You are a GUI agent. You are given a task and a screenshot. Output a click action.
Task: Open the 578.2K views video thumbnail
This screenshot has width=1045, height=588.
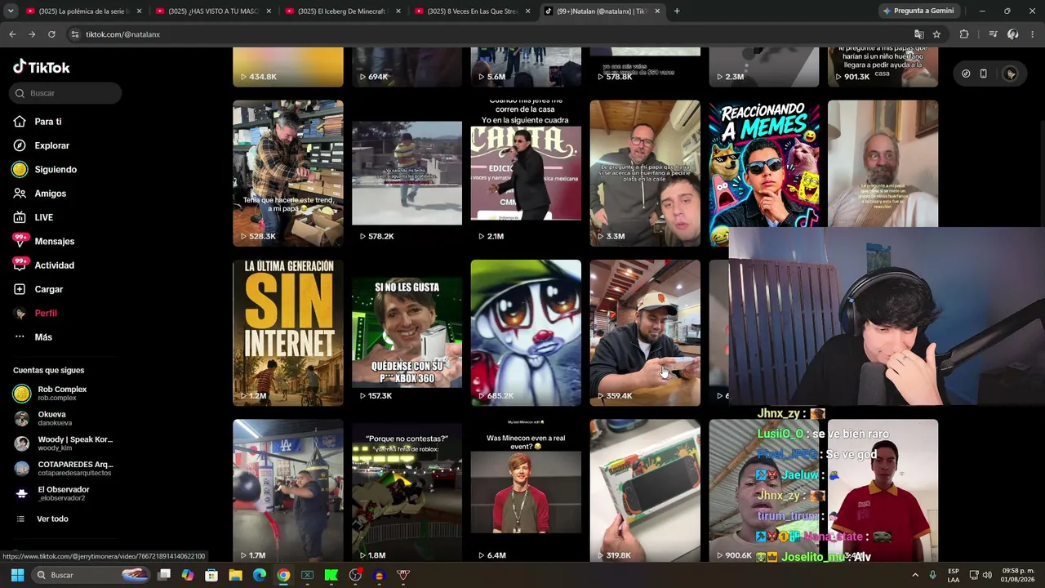coord(407,173)
